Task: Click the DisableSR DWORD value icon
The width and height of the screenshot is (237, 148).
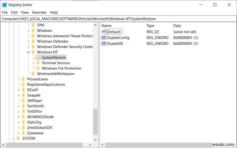Action: coord(103,44)
